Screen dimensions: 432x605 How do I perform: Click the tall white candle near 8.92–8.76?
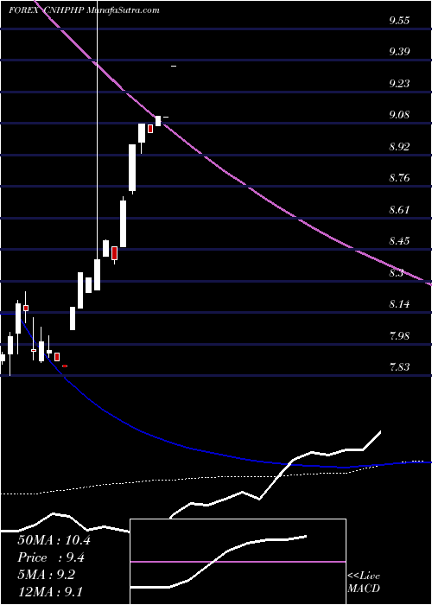132,168
